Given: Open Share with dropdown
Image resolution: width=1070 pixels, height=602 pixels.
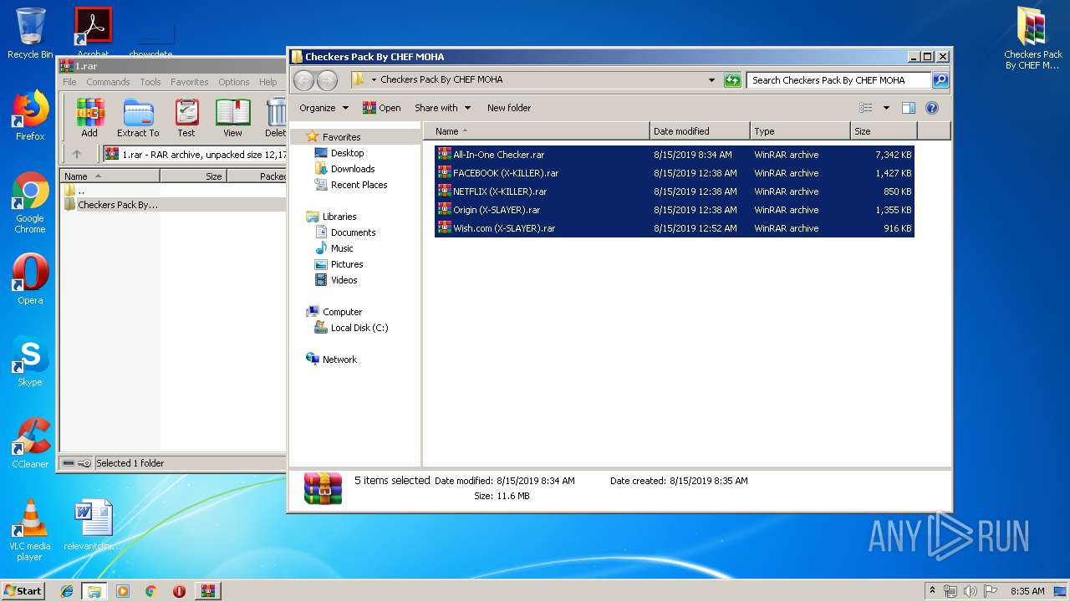Looking at the screenshot, I should coord(443,108).
